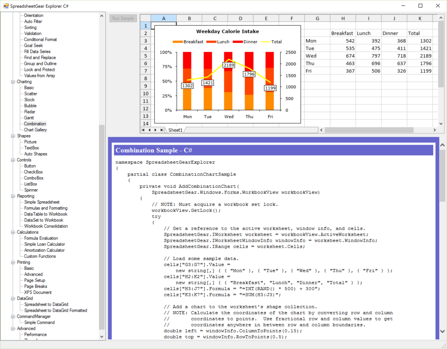Select the Scatter chart sample
This screenshot has height=349, width=447.
pos(30,94)
